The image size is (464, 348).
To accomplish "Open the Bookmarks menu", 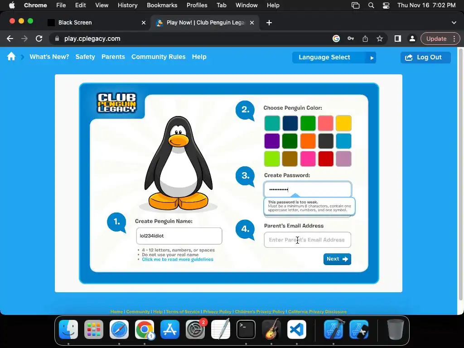I will 162,5.
